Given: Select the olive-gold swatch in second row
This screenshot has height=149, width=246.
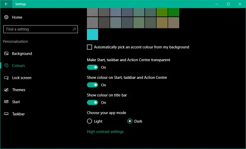Looking at the screenshot, I should tap(162, 23).
